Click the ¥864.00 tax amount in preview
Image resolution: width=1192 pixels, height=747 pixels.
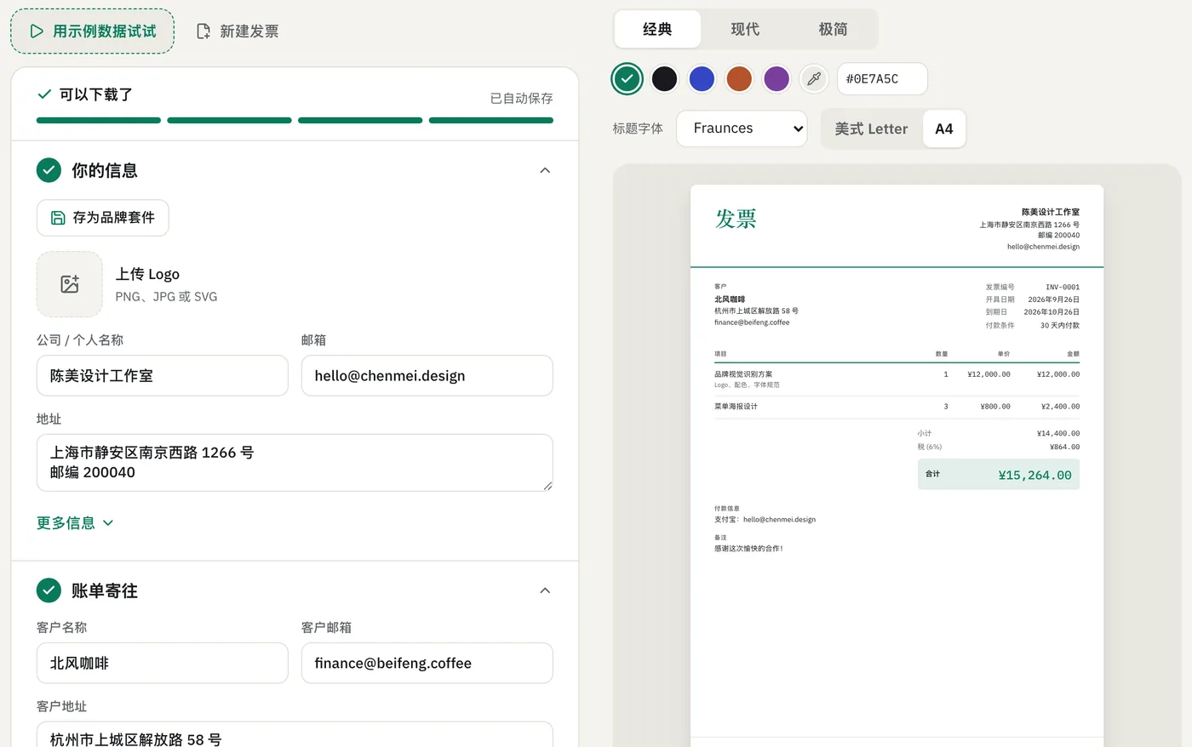click(x=1064, y=447)
